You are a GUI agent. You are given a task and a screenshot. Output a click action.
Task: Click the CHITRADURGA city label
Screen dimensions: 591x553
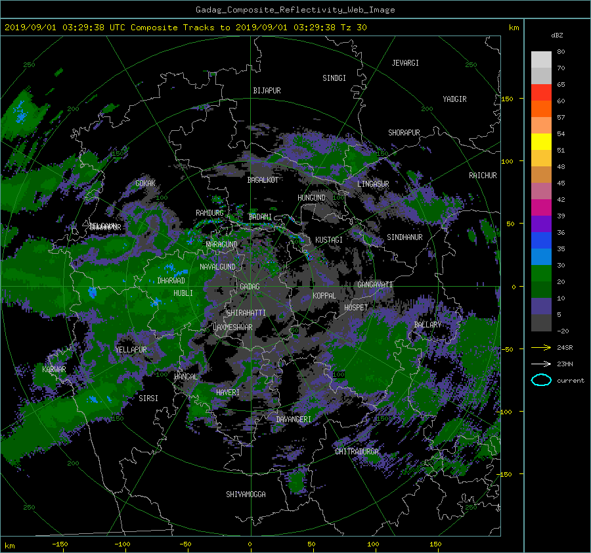point(357,452)
